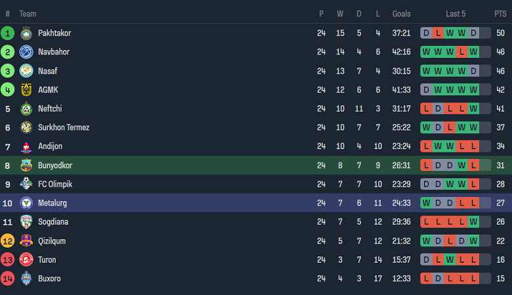Click the Pakhtakor club logo
This screenshot has width=512, height=295.
(26, 33)
